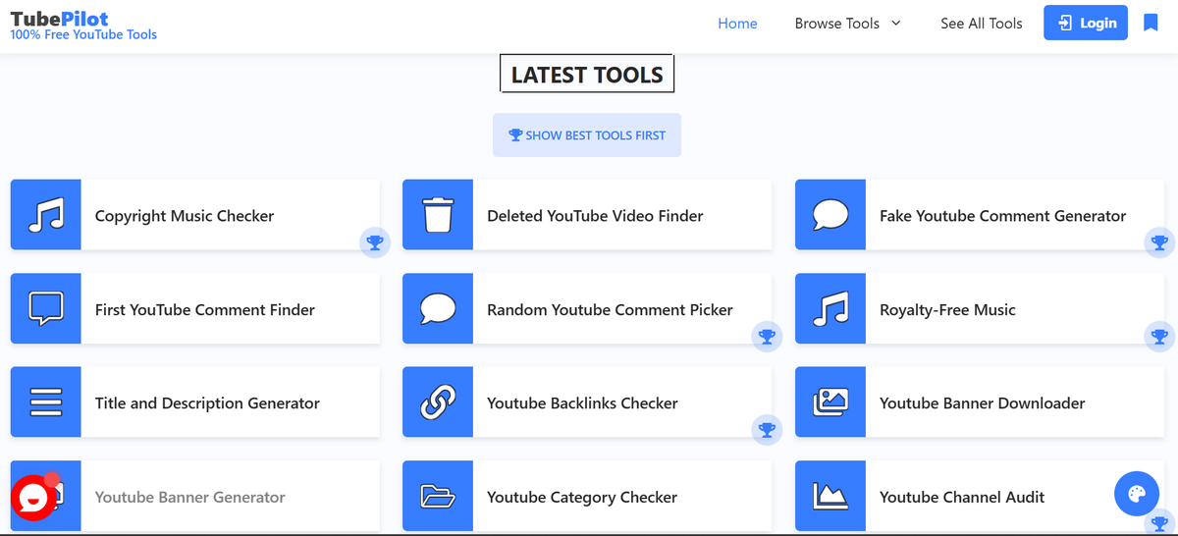Click trophy badge on Copyright Music Checker card
This screenshot has width=1178, height=536.
tap(375, 241)
